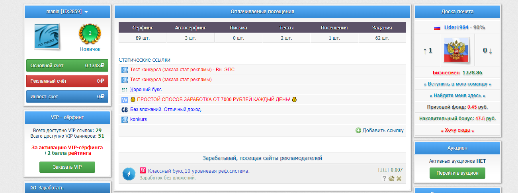
Task: Click the Оплачиваемые посещения panel header
Action: [x=262, y=12]
